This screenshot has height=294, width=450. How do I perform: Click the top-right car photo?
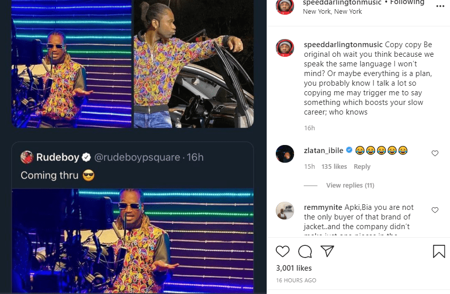coord(194,63)
